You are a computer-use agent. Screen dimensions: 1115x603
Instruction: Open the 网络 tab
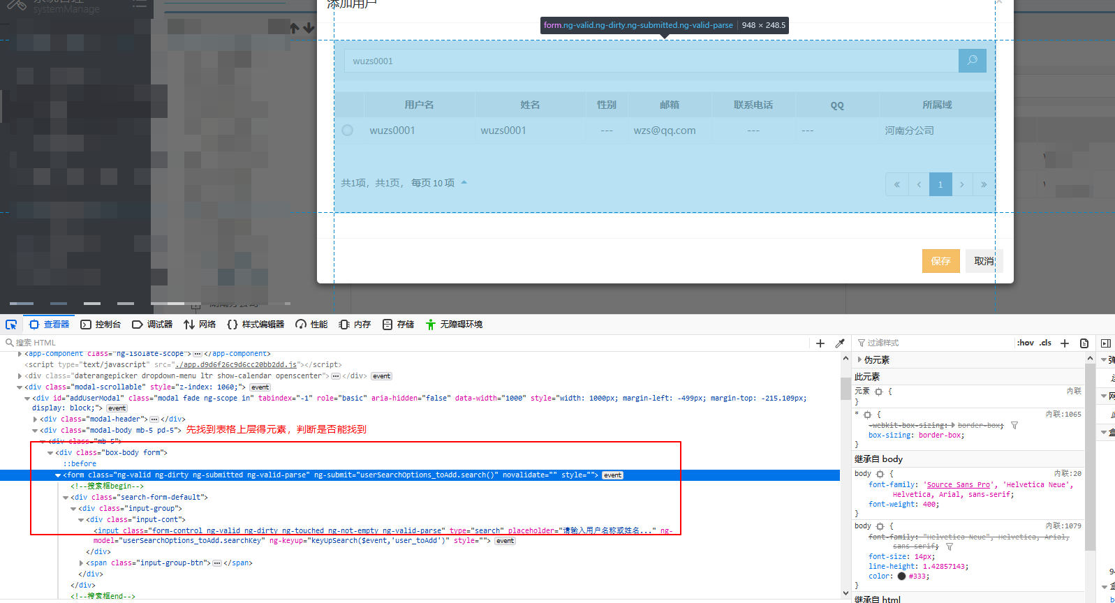200,325
